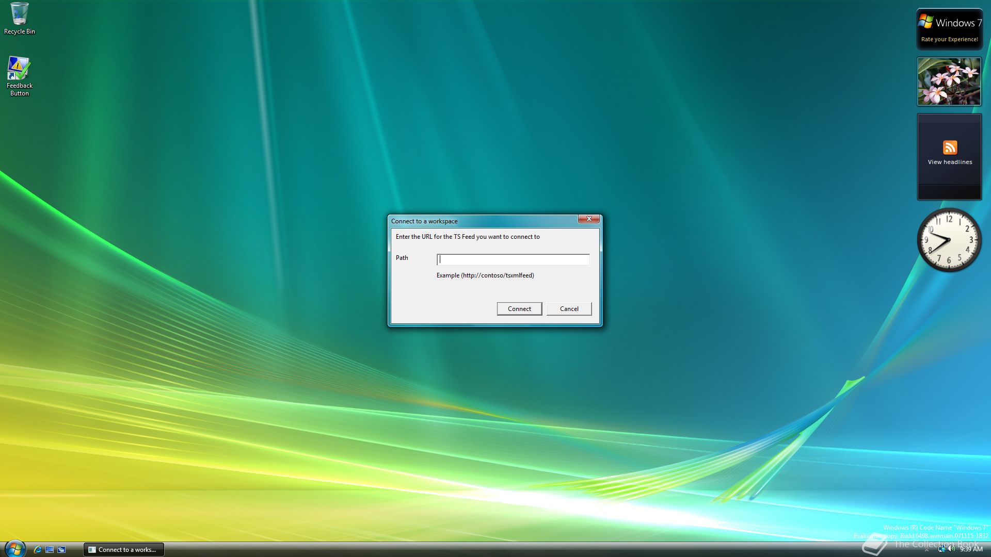Image resolution: width=991 pixels, height=557 pixels.
Task: Click the Windows flag logo in the gadget
Action: click(925, 22)
